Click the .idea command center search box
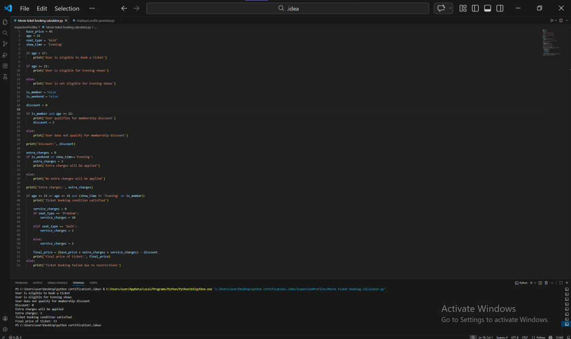This screenshot has width=571, height=339. tap(288, 9)
